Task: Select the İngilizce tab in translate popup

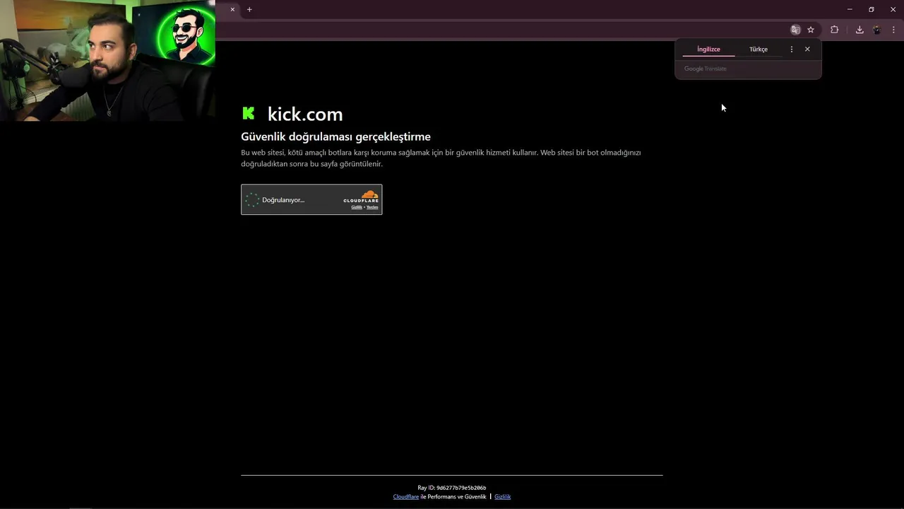Action: tap(708, 49)
